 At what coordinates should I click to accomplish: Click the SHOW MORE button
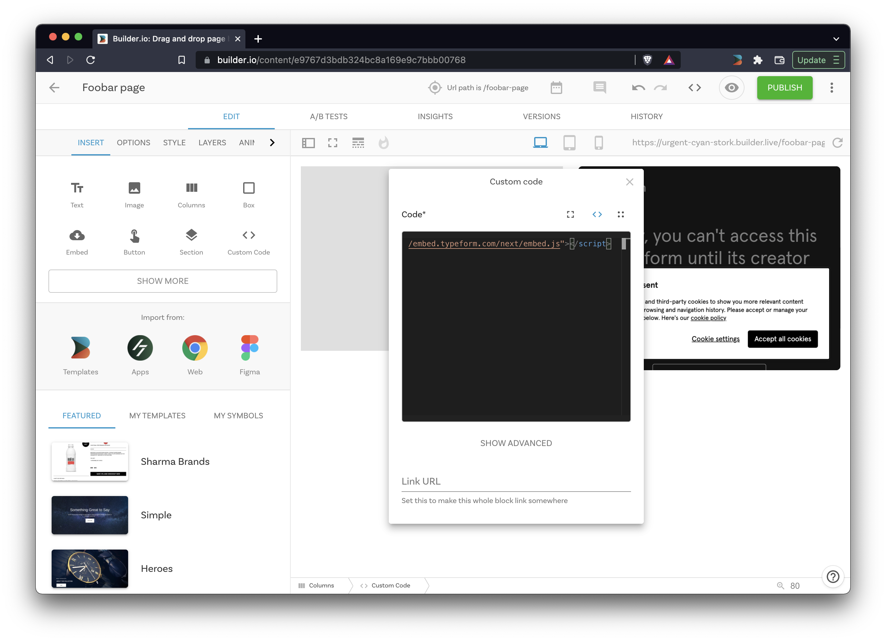[163, 281]
